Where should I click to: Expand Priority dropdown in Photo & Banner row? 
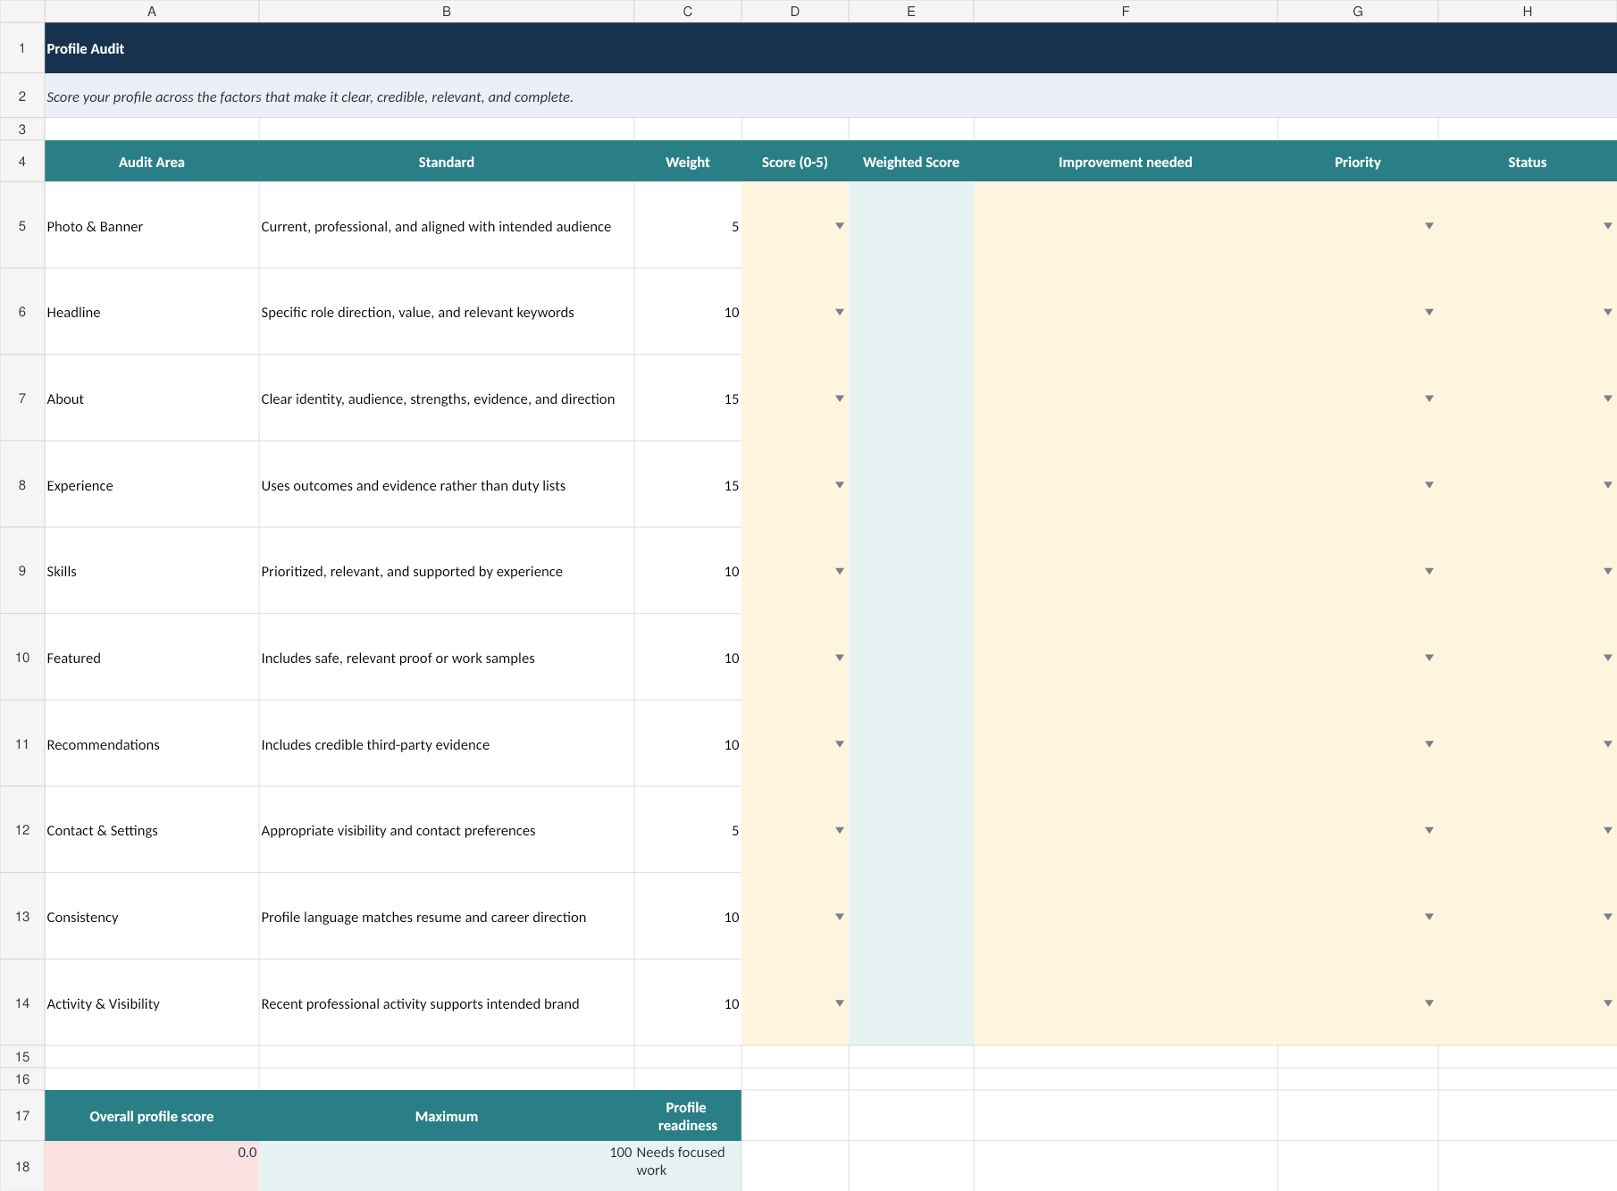click(1429, 226)
